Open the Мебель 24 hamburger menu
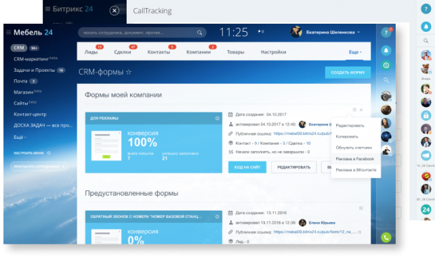Viewport: 435px width, 258px height. (9, 33)
